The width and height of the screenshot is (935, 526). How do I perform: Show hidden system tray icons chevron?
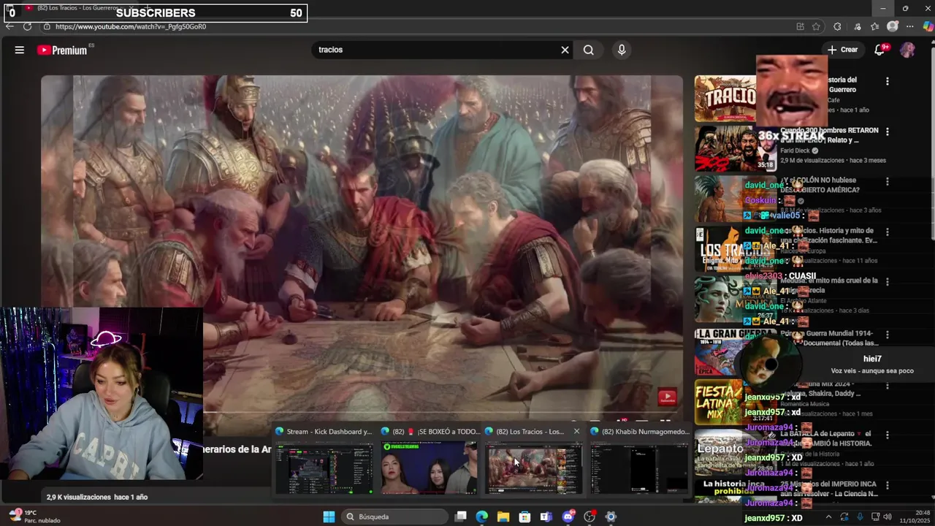coord(828,517)
